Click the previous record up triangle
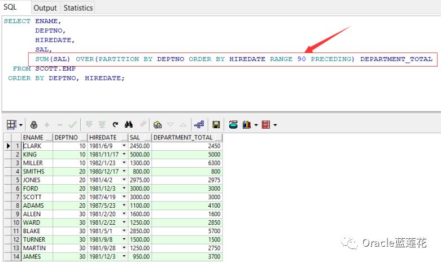441x262 pixels. click(x=183, y=125)
